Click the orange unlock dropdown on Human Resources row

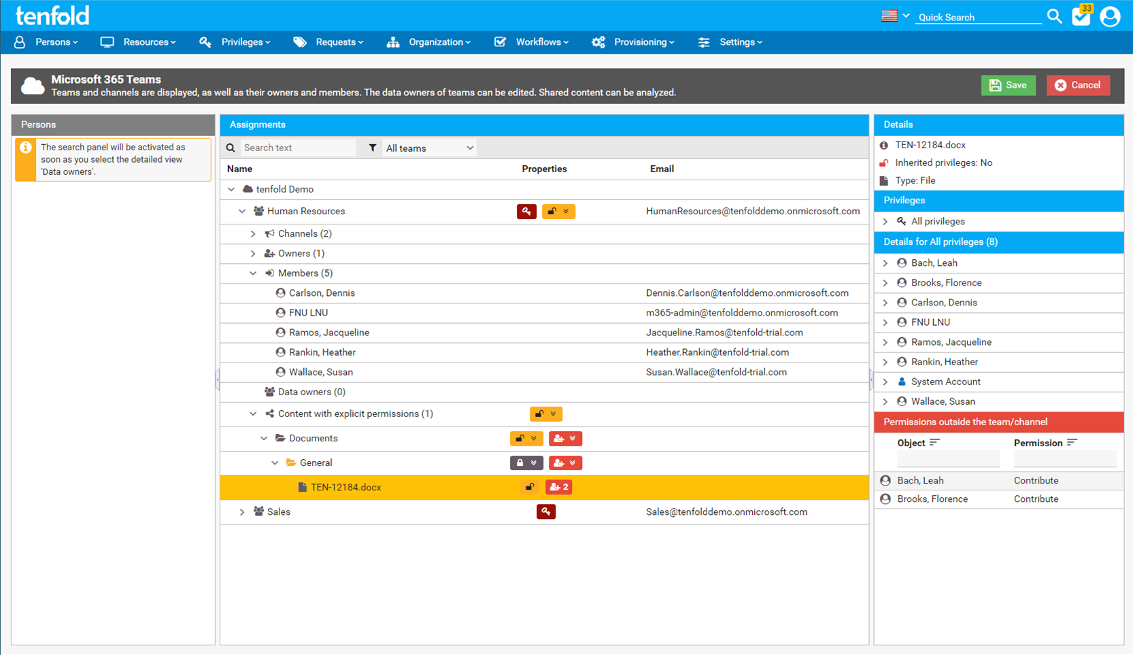coord(558,212)
